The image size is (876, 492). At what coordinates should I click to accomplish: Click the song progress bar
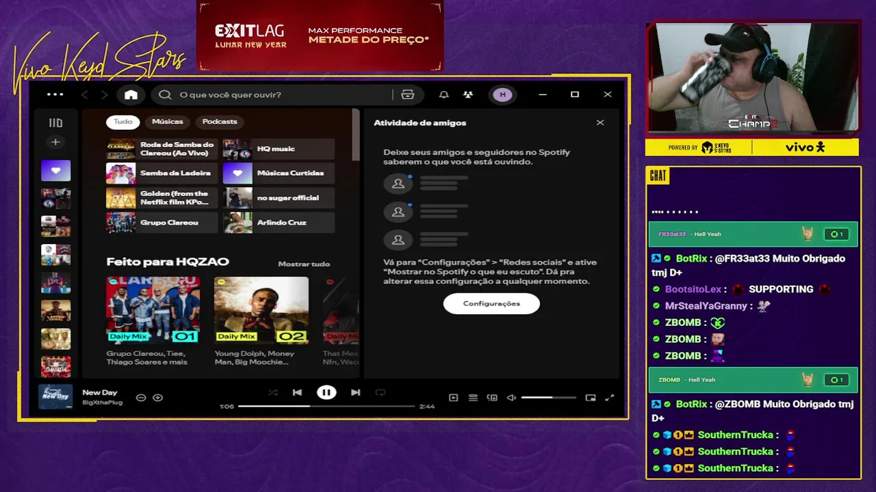(326, 406)
